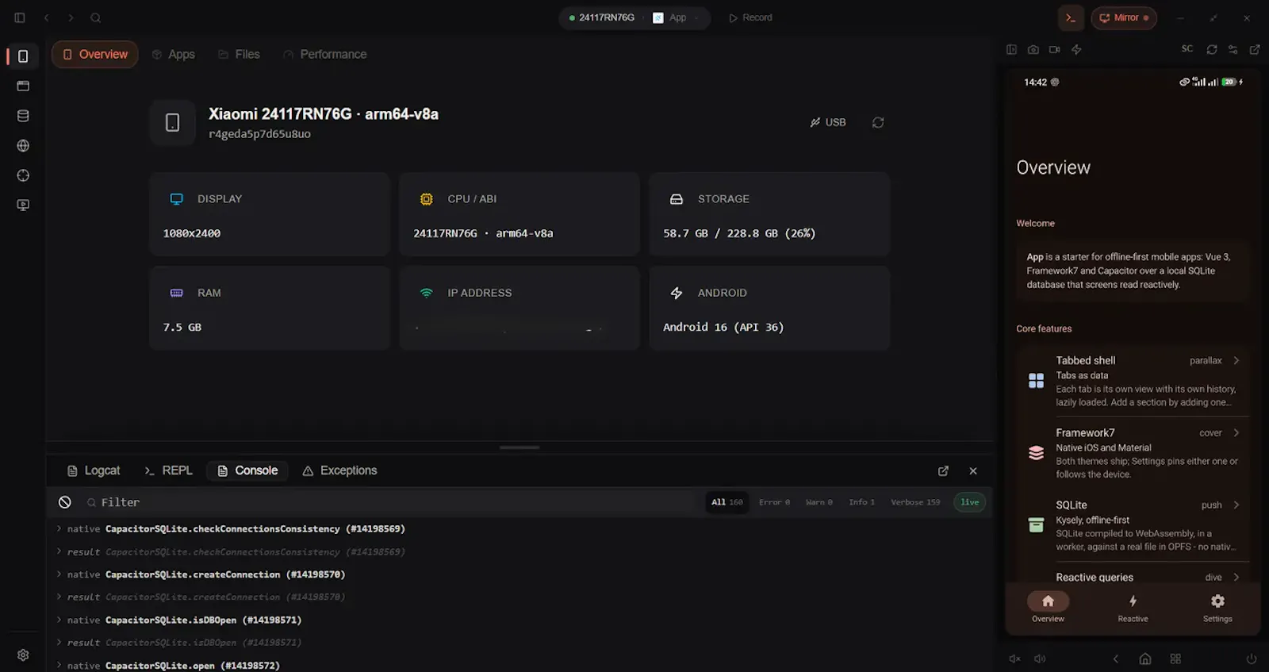Open the screen playback icon in sidebar
This screenshot has height=672, width=1269.
point(23,205)
